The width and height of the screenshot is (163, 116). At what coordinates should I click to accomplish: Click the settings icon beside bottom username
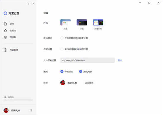pos(31,110)
